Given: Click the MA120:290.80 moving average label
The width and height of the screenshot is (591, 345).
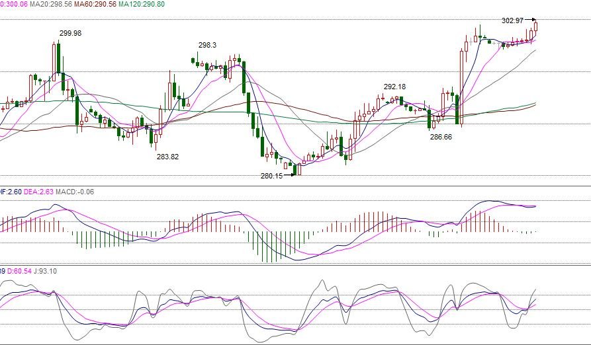Looking at the screenshot, I should click(x=143, y=4).
